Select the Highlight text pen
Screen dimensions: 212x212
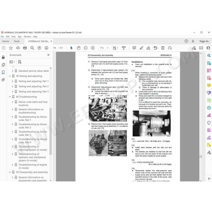[141, 48]
